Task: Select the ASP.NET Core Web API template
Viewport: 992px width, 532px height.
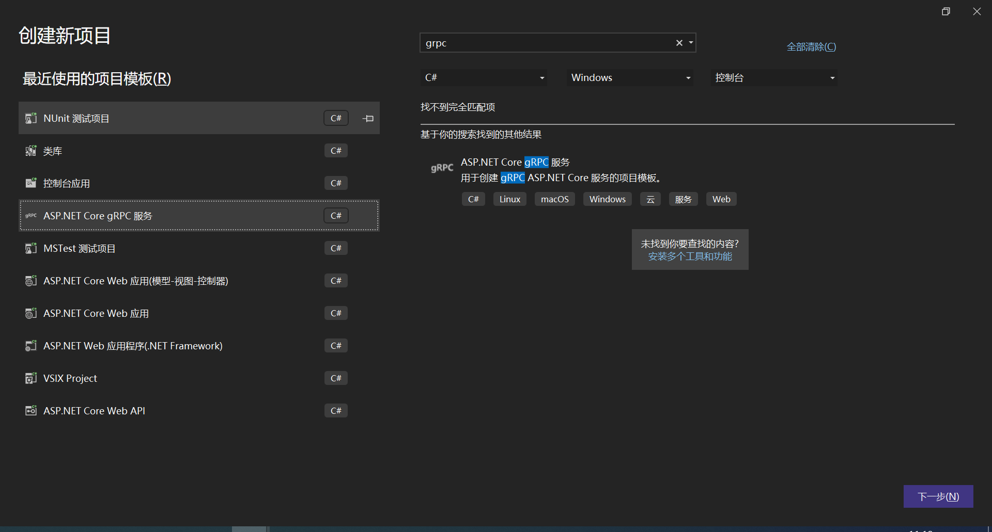Action: pos(199,411)
